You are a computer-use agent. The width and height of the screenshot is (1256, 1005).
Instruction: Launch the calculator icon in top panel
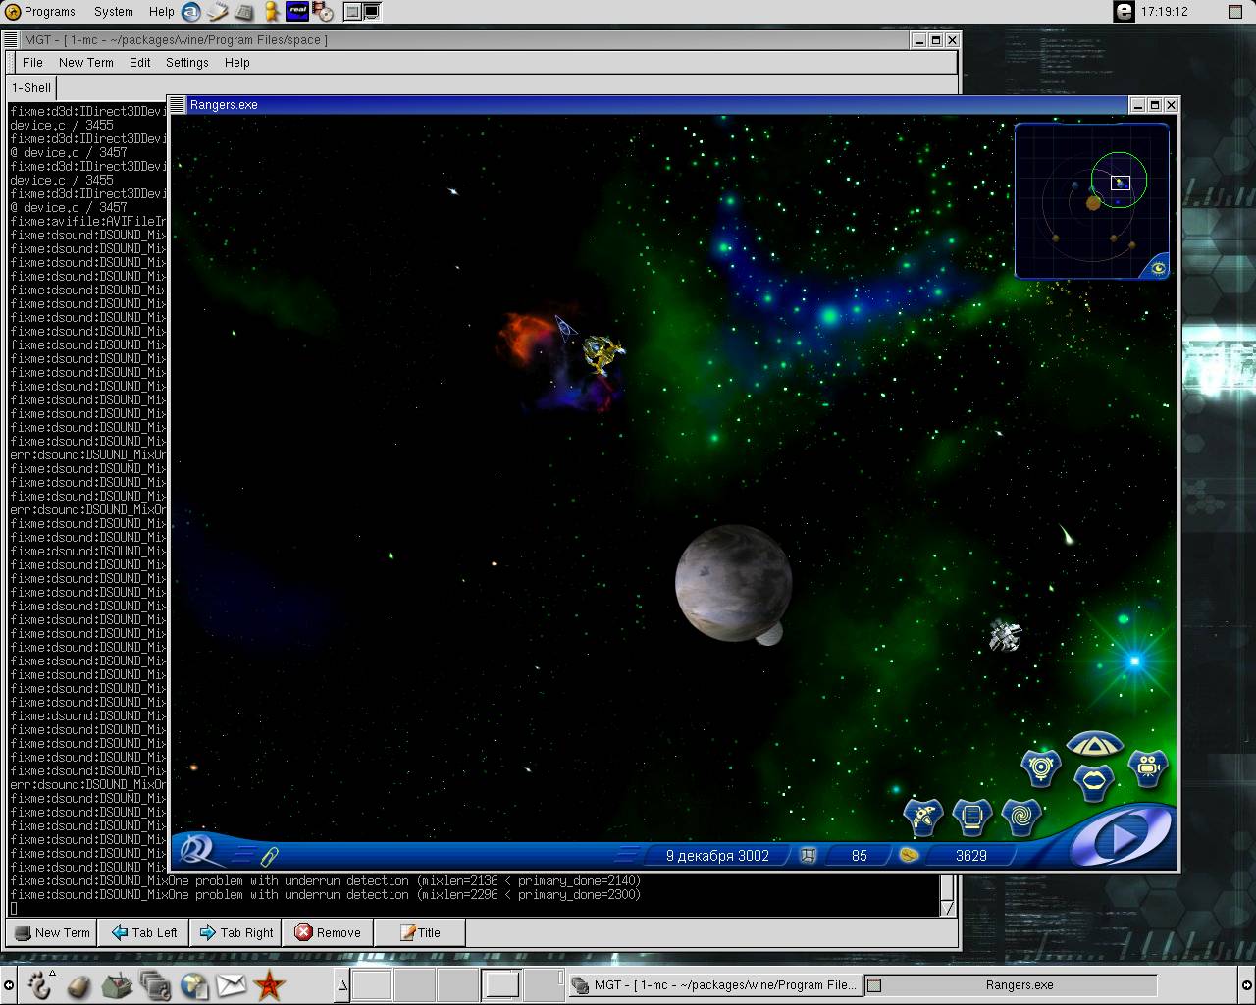click(243, 12)
